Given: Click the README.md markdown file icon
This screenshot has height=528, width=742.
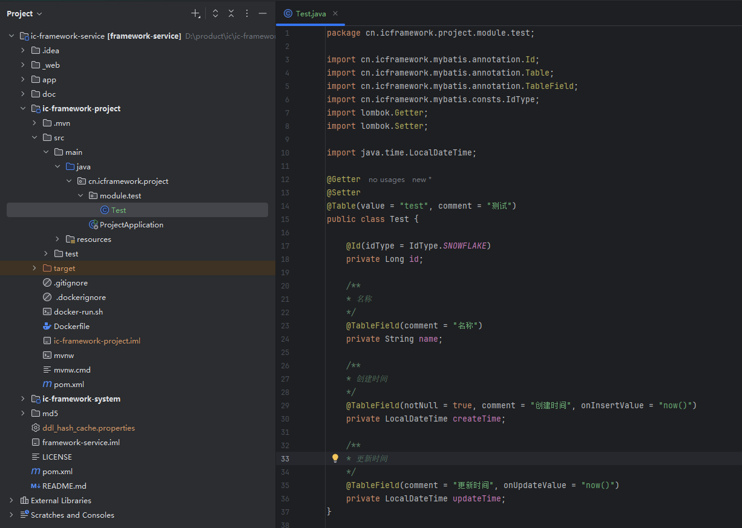Looking at the screenshot, I should [36, 486].
